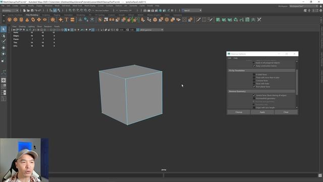The image size is (323, 182).
Task: Enable Edges with zero length checkbox
Action: tap(254, 108)
